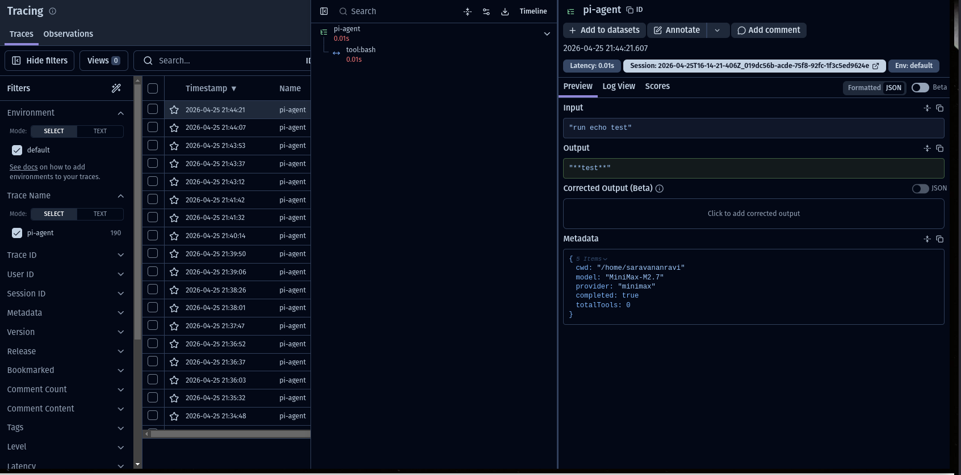The height and width of the screenshot is (475, 961).
Task: Enable the Beta toggle switch
Action: pos(920,87)
